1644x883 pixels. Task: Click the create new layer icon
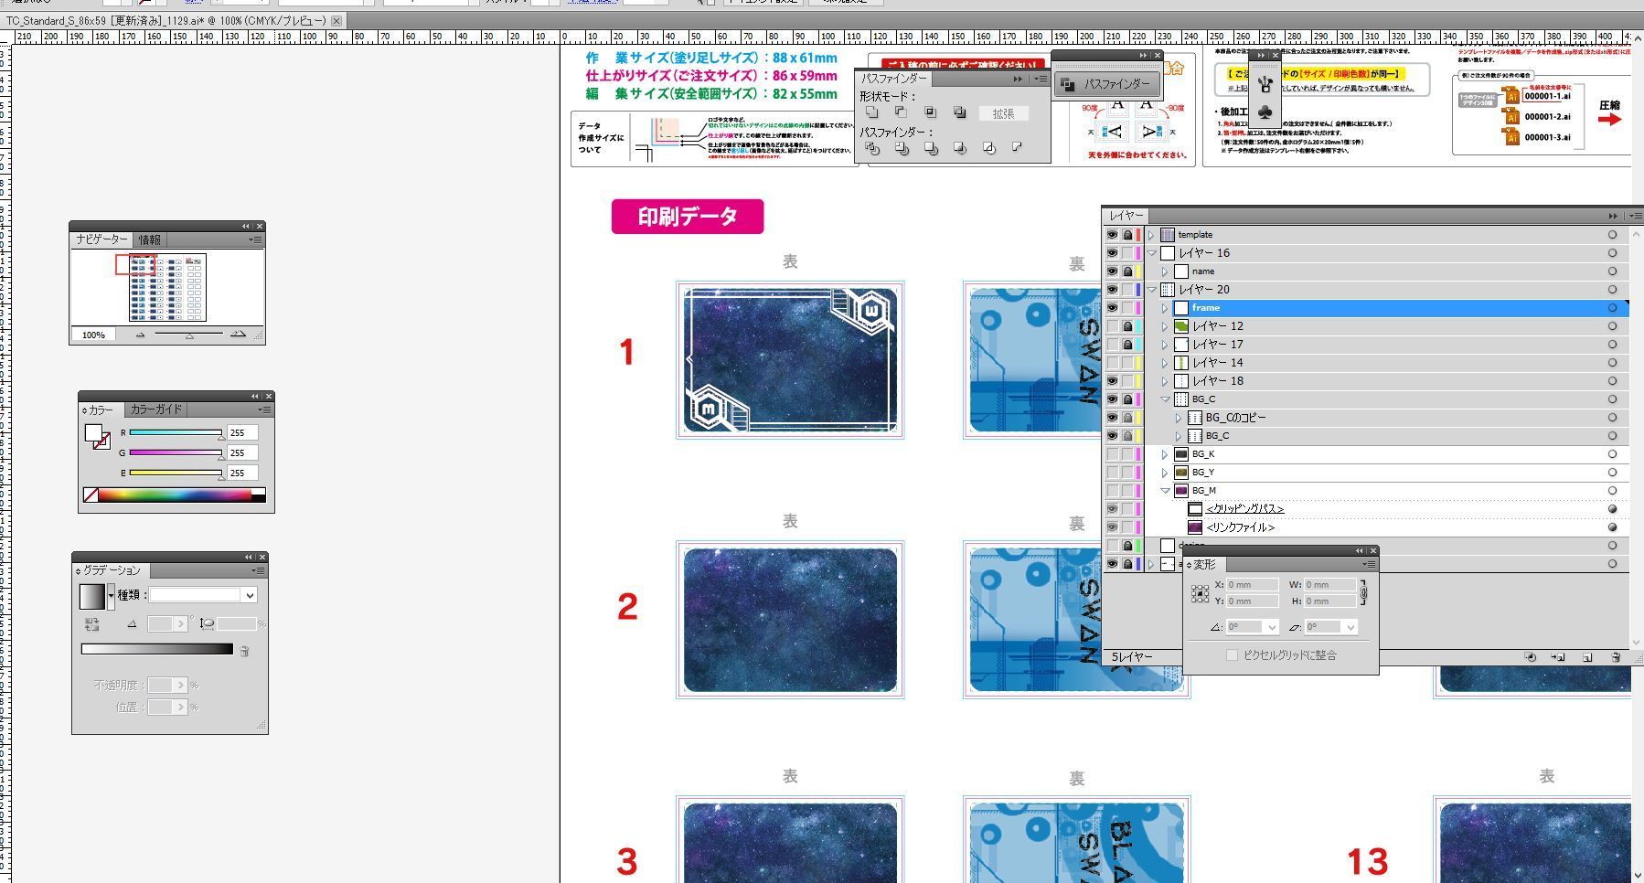pos(1587,657)
